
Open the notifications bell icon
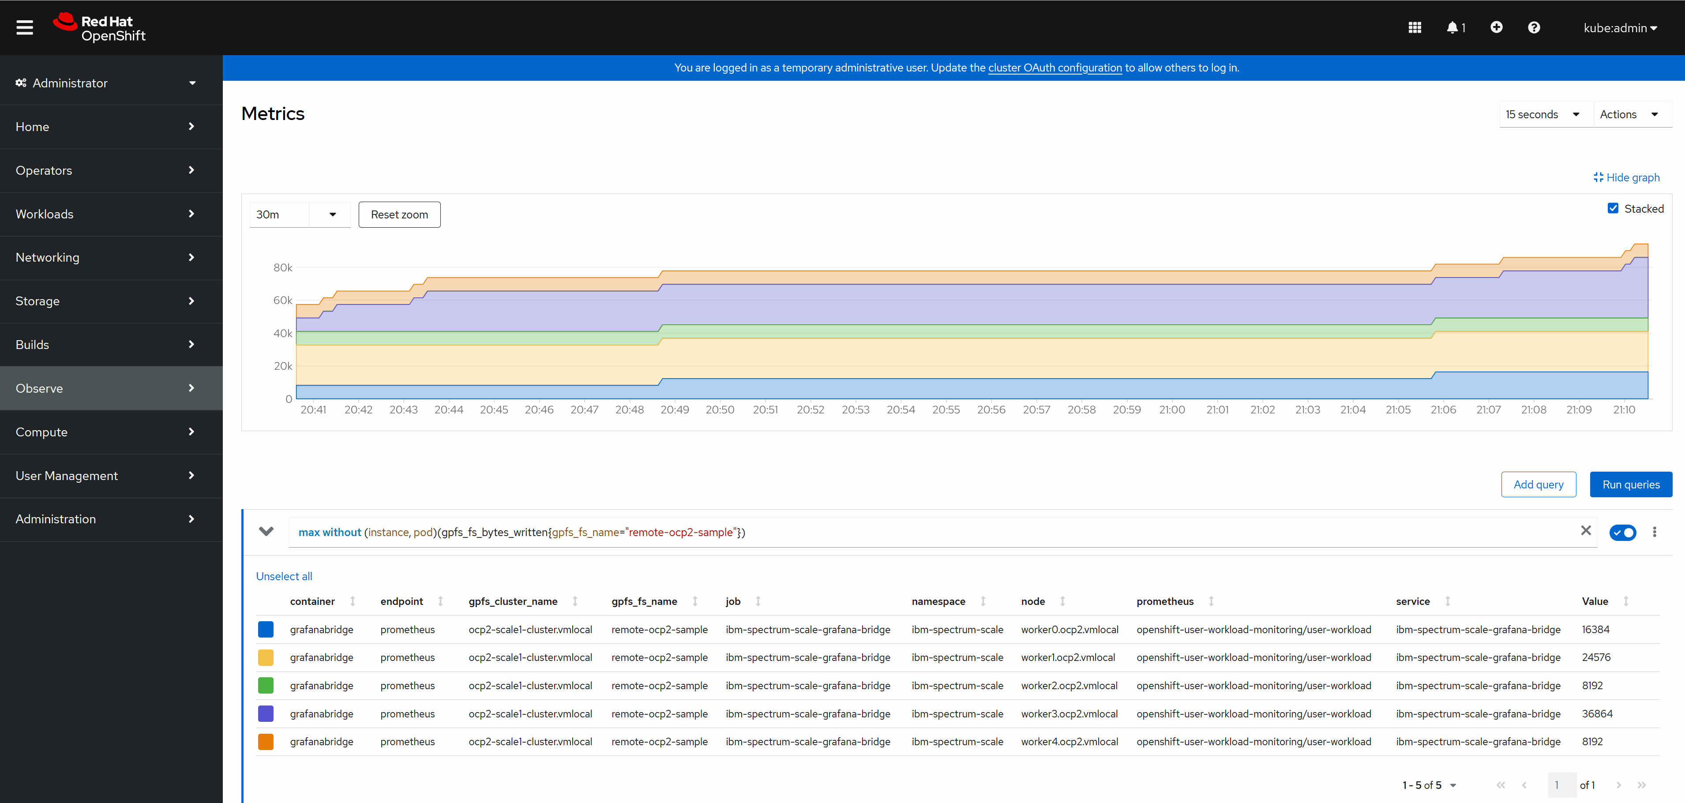coord(1453,27)
